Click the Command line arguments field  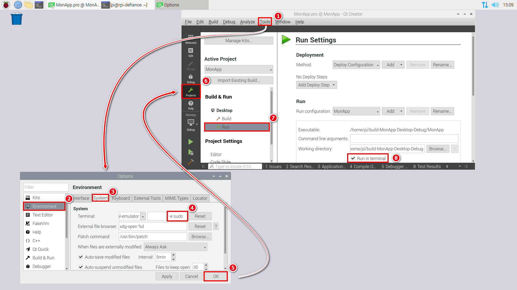pyautogui.click(x=404, y=139)
